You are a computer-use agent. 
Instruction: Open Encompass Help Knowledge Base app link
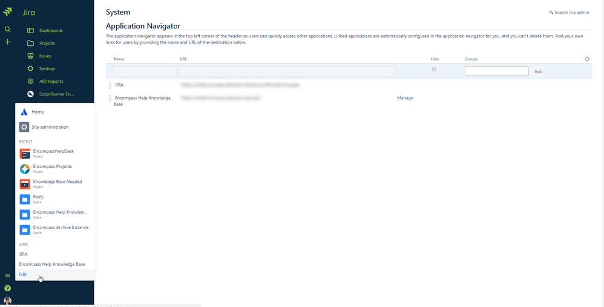point(52,264)
